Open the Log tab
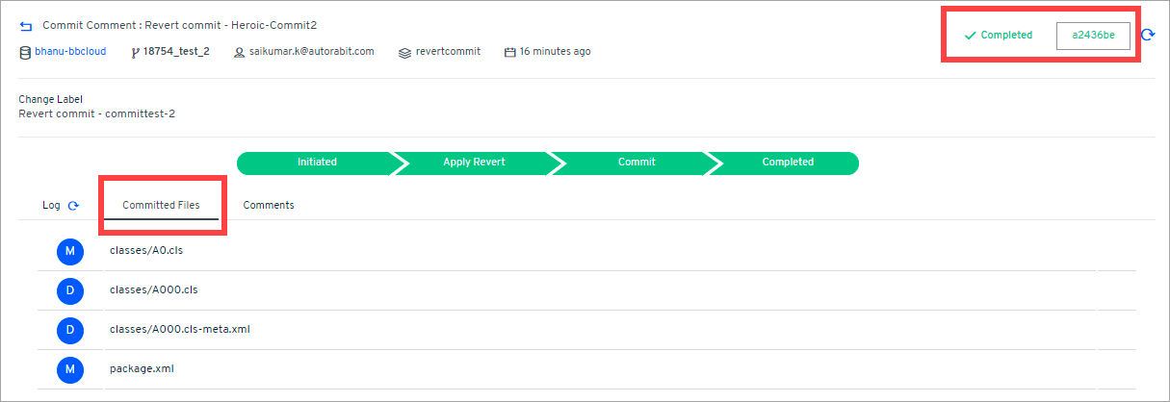The image size is (1170, 402). (x=51, y=206)
